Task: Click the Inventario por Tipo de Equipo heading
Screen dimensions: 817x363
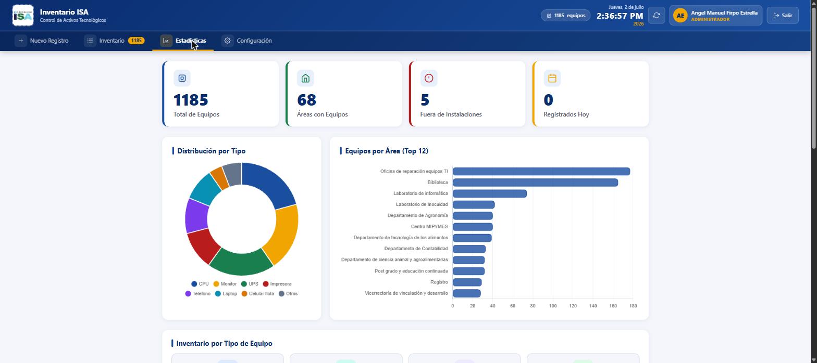Action: pyautogui.click(x=224, y=343)
